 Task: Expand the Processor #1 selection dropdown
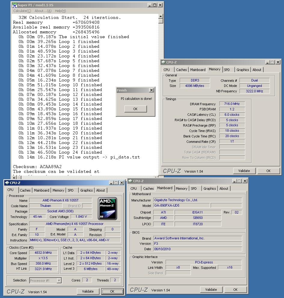[x=59, y=281]
